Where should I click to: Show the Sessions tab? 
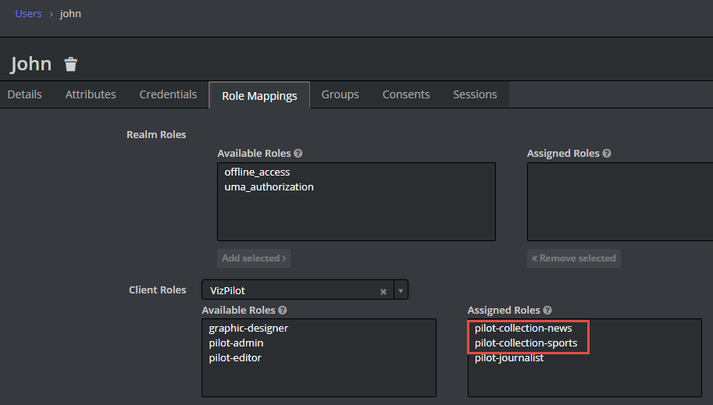(475, 94)
